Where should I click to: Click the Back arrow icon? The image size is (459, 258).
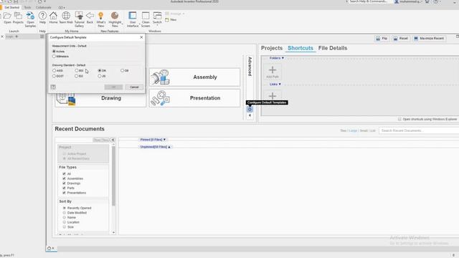click(90, 16)
